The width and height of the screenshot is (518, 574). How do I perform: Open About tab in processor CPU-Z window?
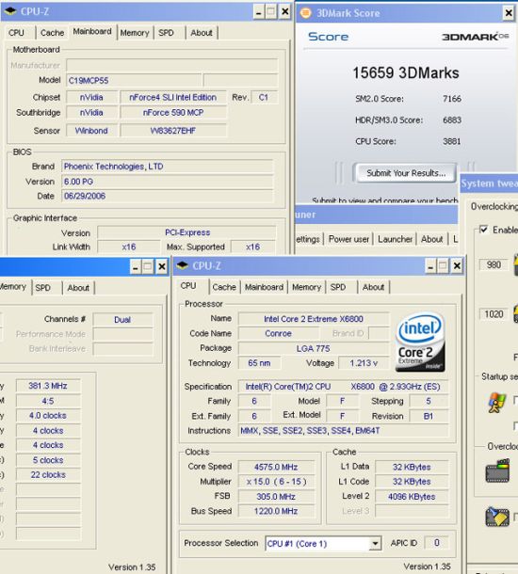click(373, 287)
